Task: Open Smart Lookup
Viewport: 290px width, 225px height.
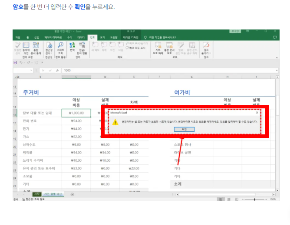Action: 60,45
